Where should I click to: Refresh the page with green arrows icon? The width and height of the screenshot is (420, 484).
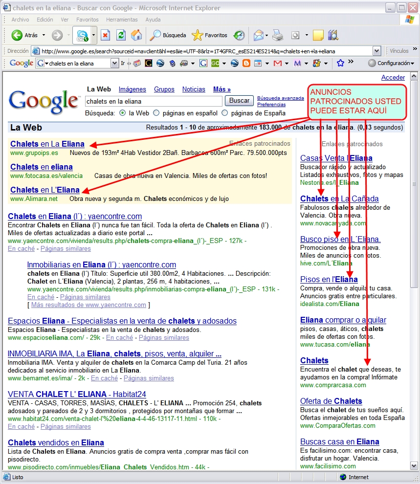click(x=121, y=35)
